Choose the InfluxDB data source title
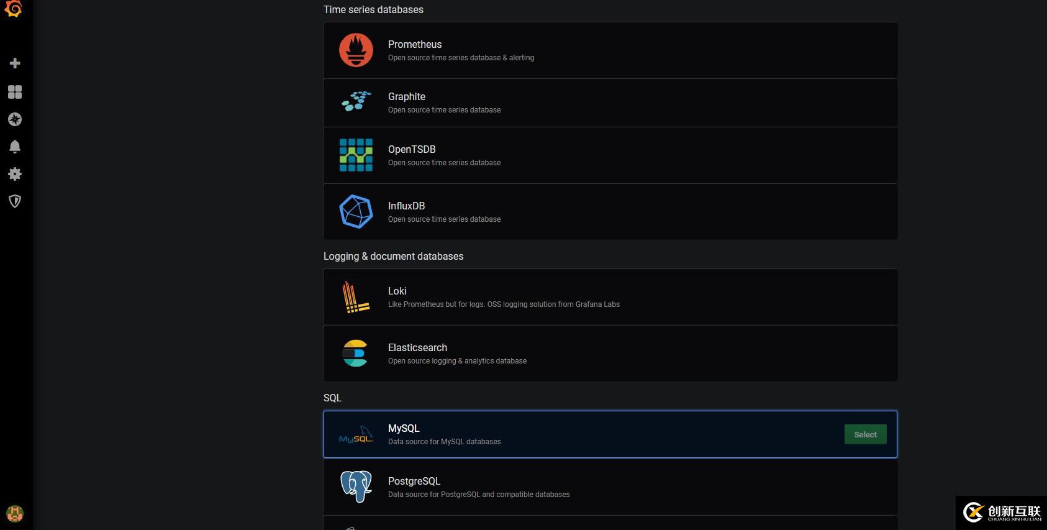The height and width of the screenshot is (530, 1047). 406,206
